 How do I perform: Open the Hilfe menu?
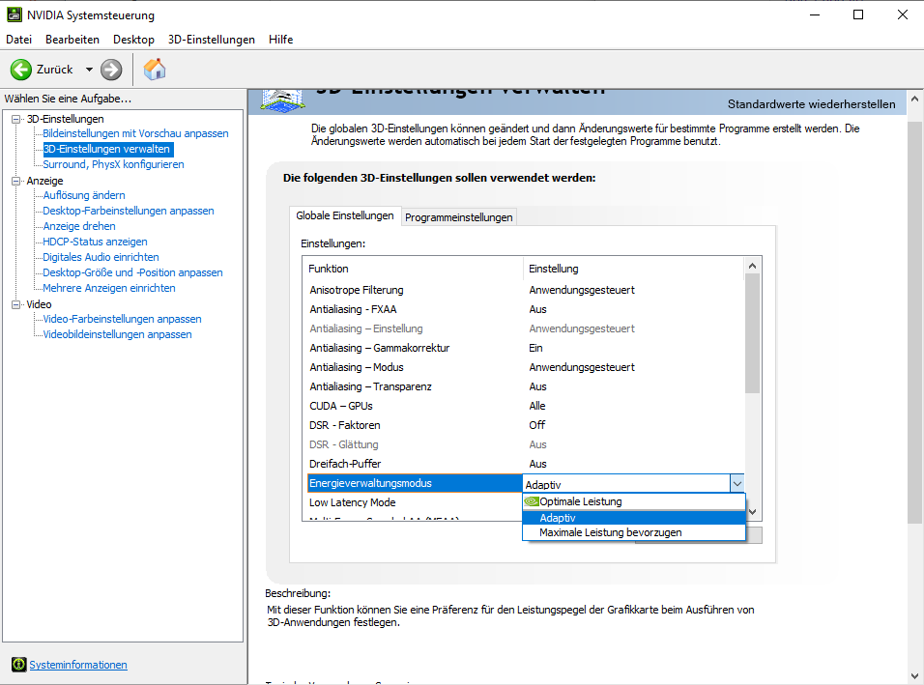pyautogui.click(x=280, y=40)
